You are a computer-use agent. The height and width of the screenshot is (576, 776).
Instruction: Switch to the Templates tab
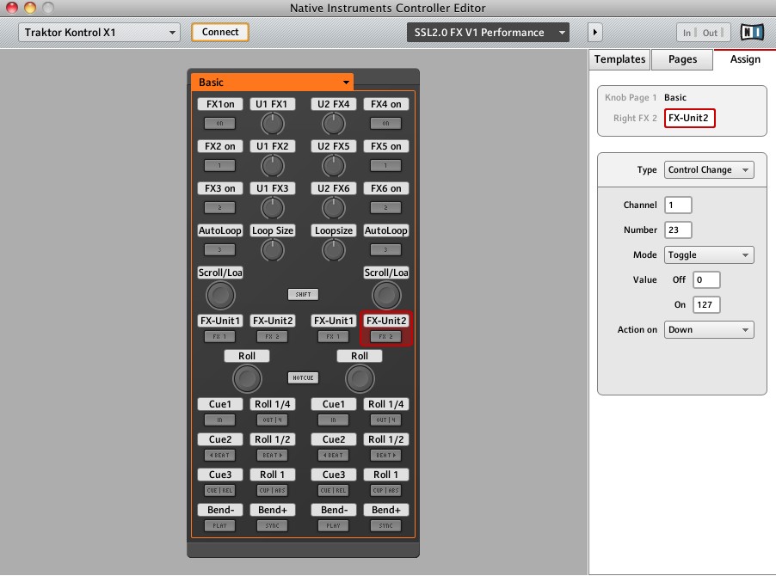[x=619, y=59]
